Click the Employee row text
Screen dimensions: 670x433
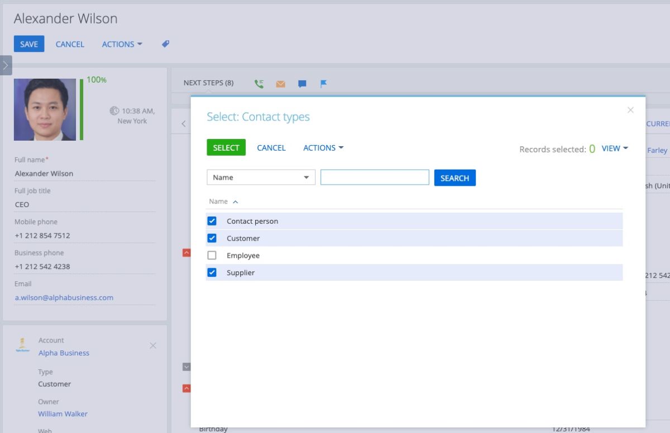(243, 256)
